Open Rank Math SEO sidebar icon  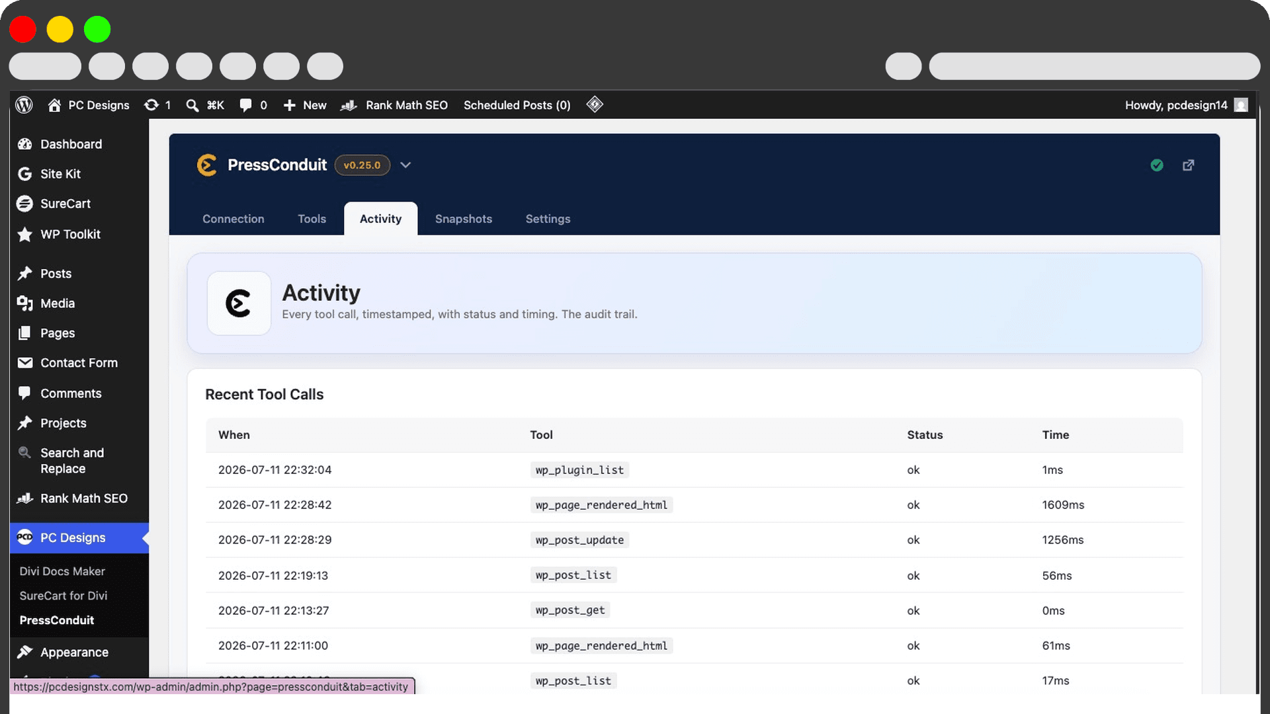[25, 498]
